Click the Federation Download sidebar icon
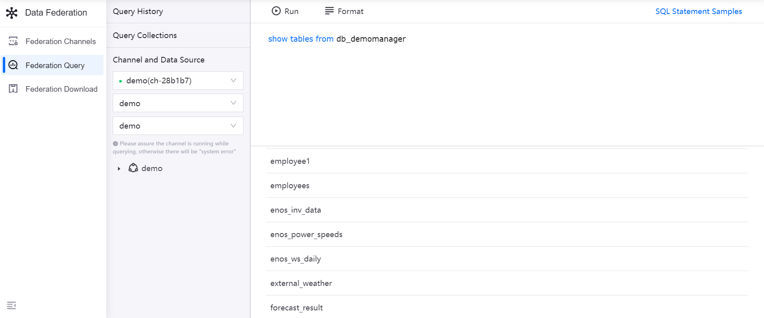 point(13,89)
